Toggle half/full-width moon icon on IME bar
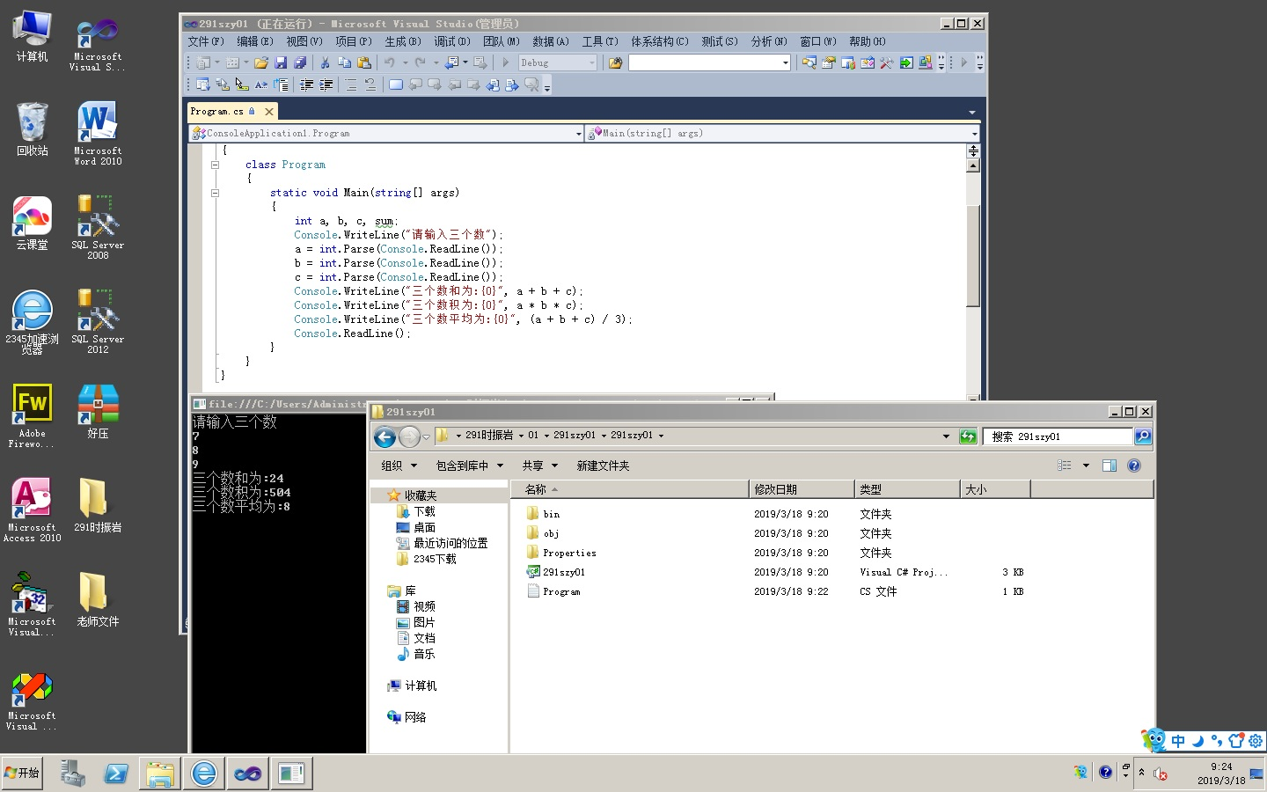 click(x=1197, y=741)
